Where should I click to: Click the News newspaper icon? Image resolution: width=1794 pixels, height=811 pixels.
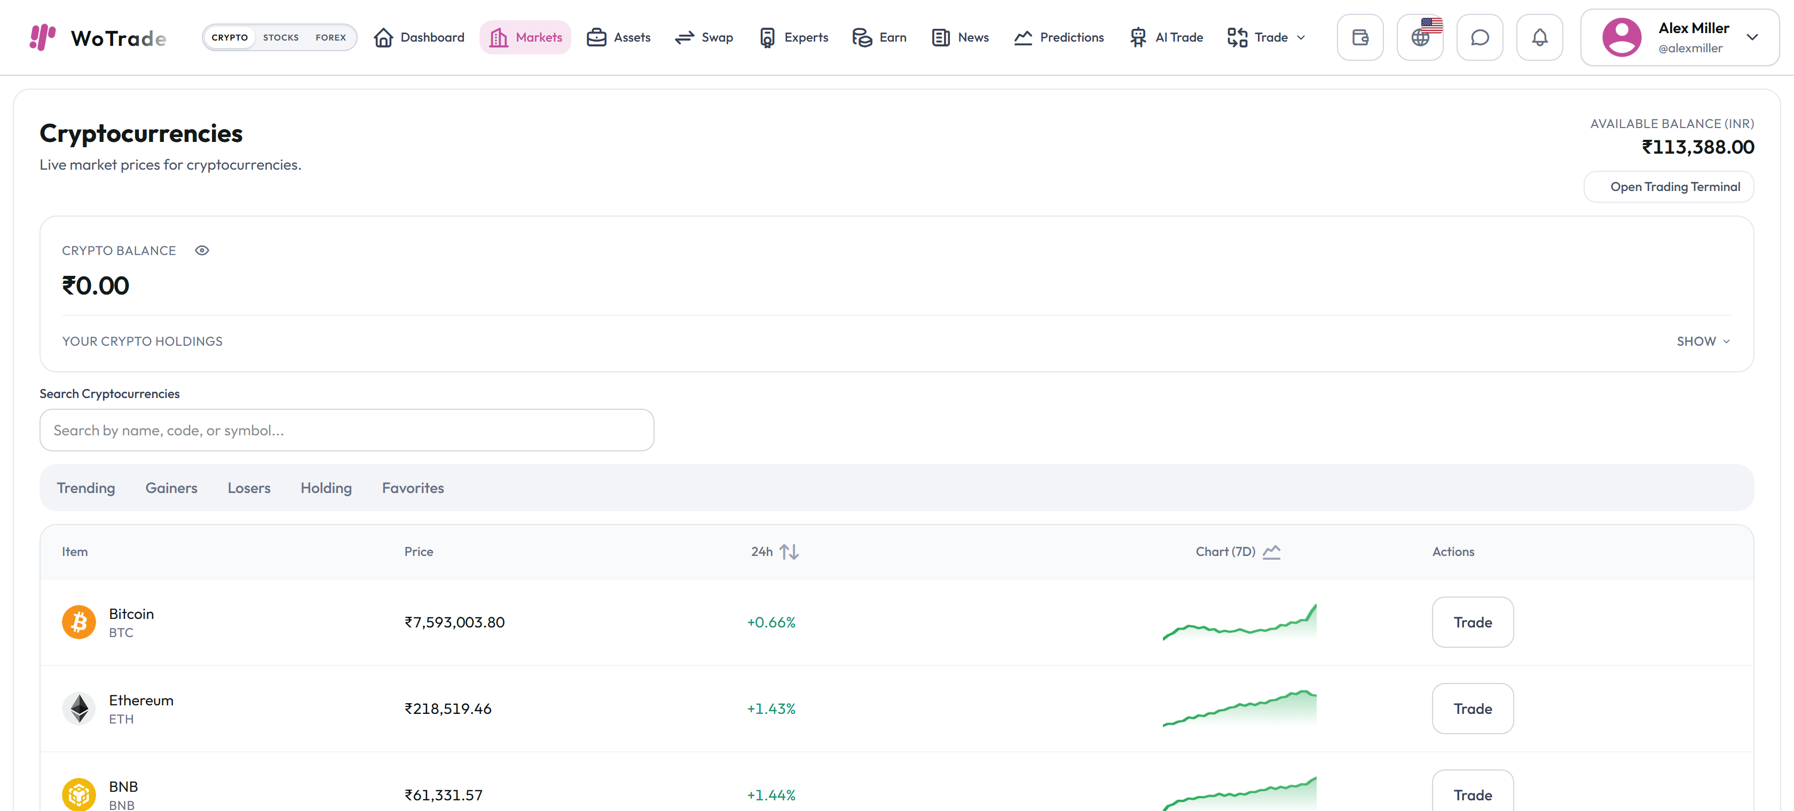click(x=941, y=37)
